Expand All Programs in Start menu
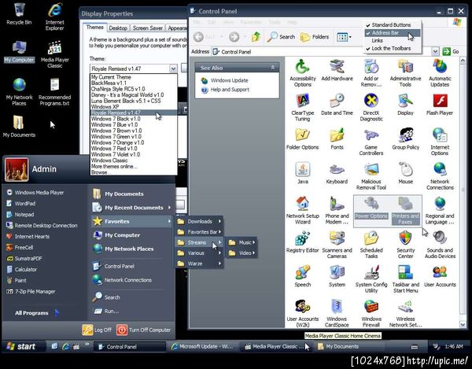472x369 pixels. coord(36,313)
